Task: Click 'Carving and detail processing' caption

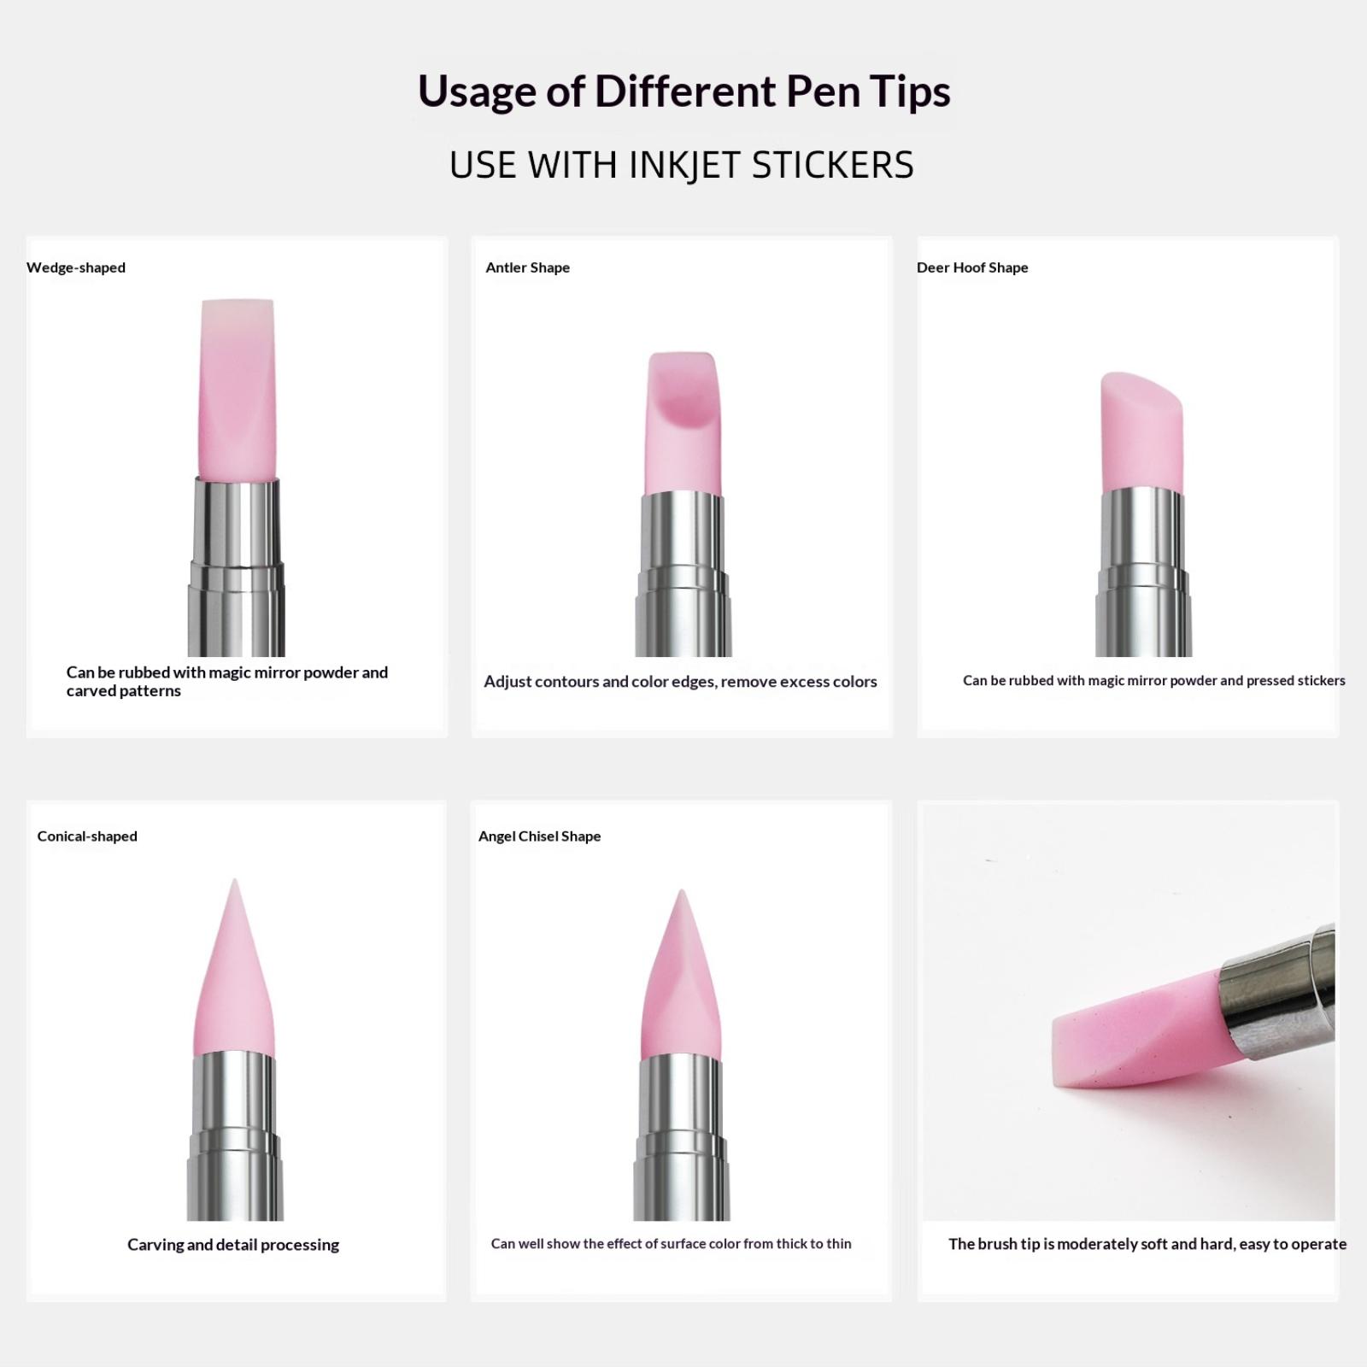Action: pos(233,1245)
